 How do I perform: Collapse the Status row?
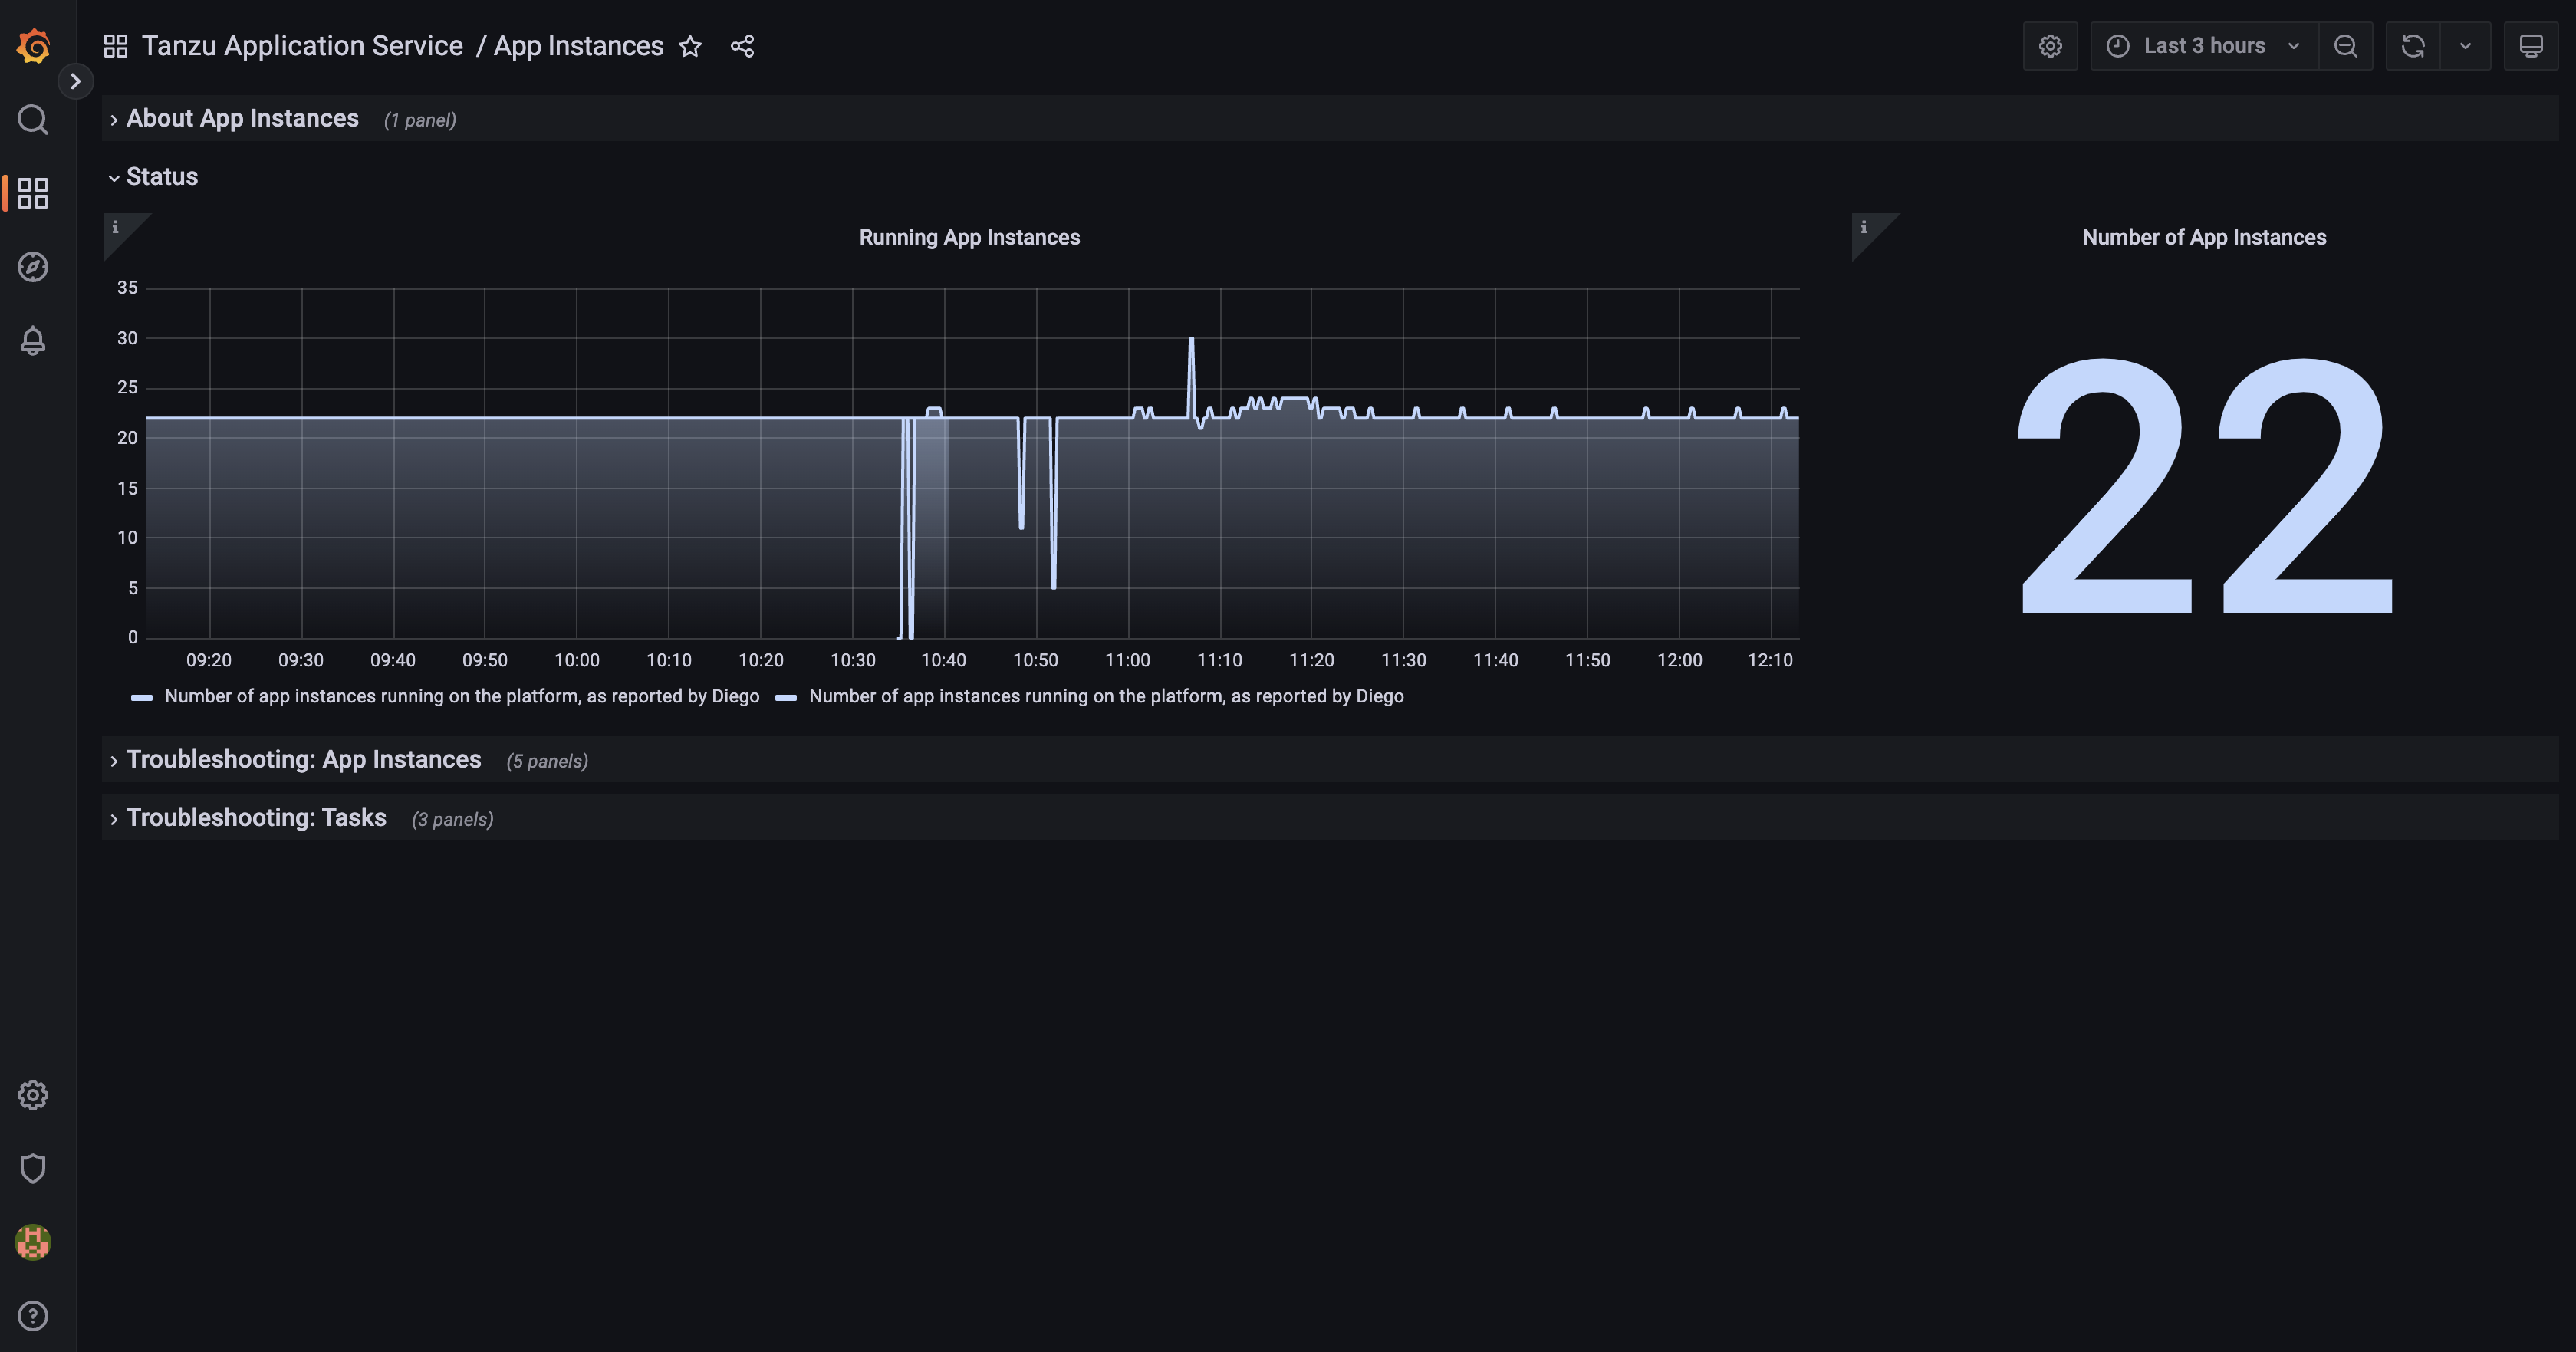coord(161,177)
